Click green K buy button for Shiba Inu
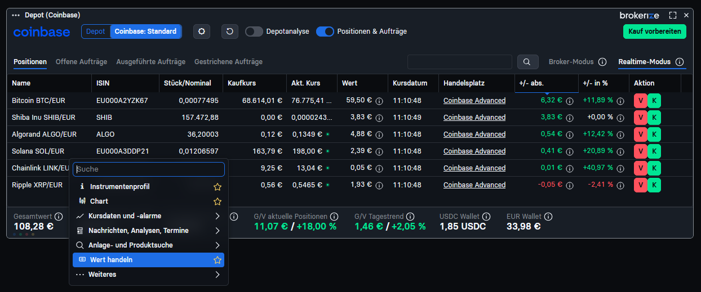This screenshot has width=701, height=292. tap(654, 118)
